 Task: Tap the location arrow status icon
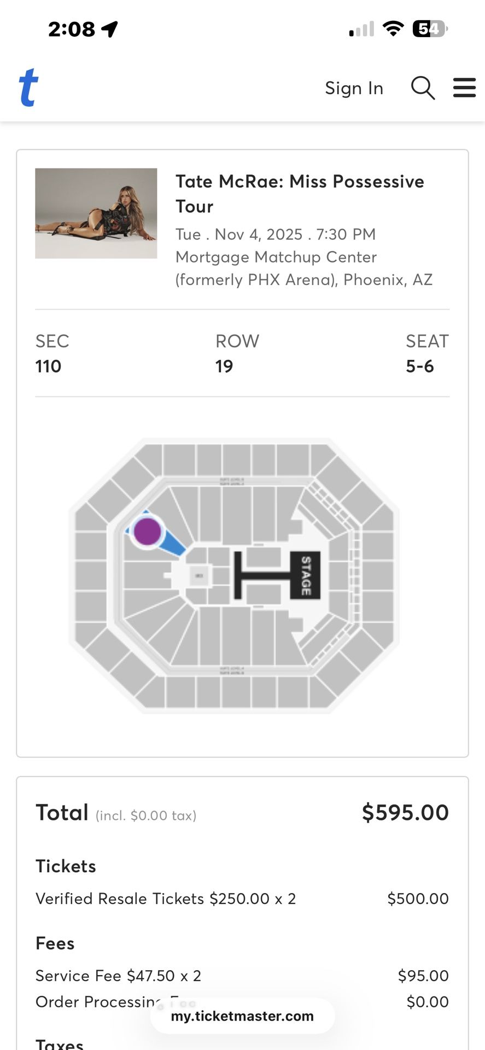[x=110, y=28]
